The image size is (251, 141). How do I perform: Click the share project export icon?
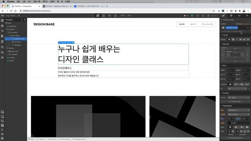click(203, 16)
